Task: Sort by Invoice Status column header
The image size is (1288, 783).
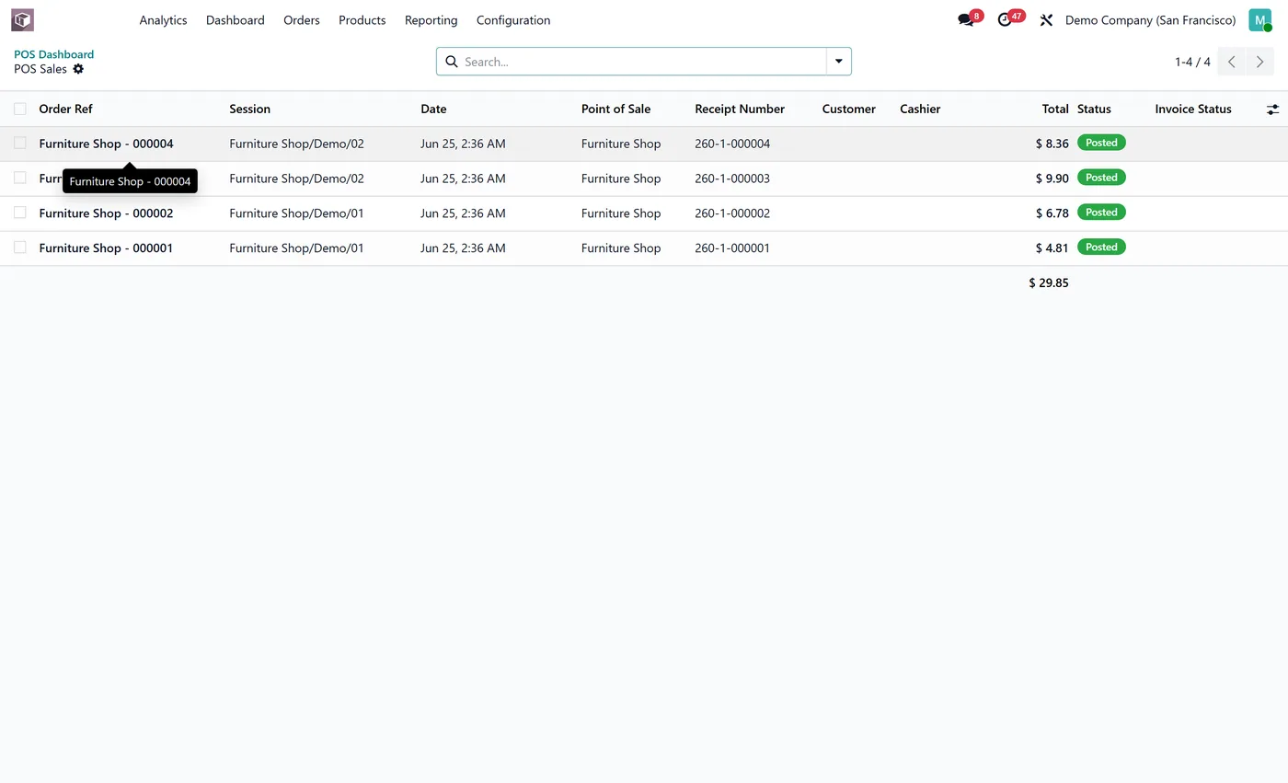Action: pos(1193,109)
